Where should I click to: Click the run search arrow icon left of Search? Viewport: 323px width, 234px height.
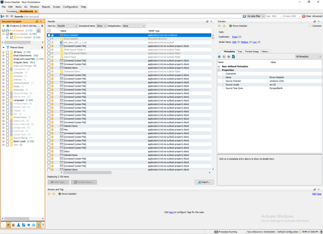coord(2,16)
